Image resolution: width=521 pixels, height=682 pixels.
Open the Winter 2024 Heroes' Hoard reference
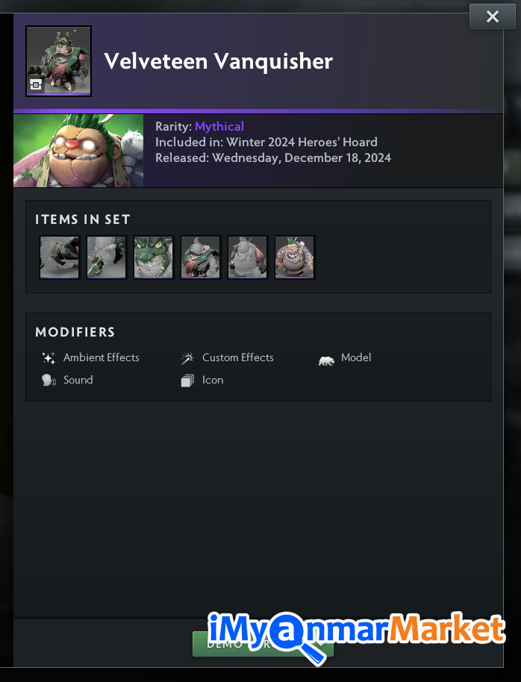click(302, 143)
